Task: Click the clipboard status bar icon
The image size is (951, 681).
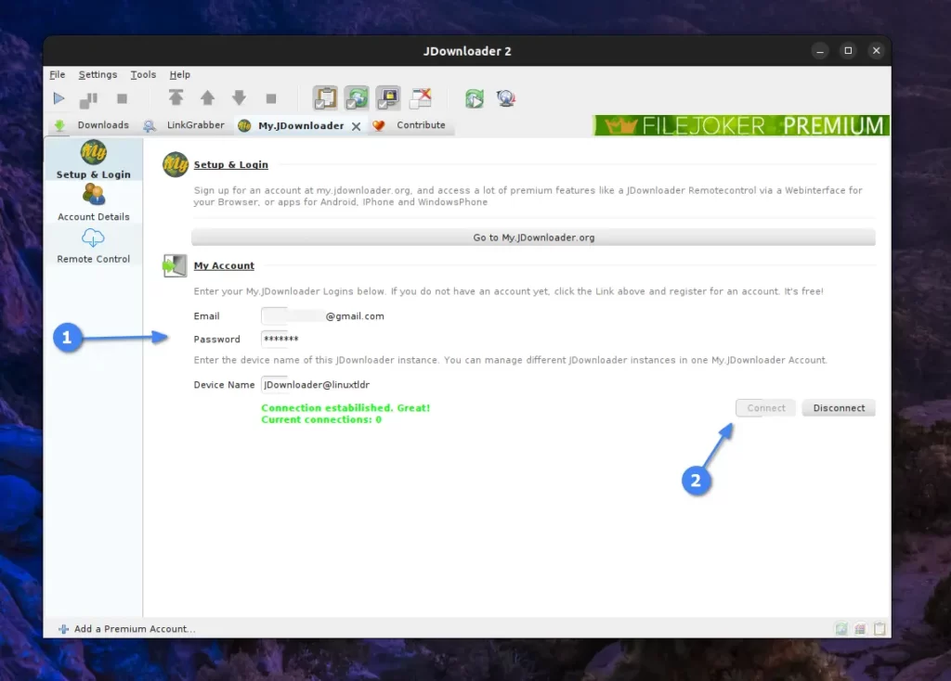Action: (879, 629)
